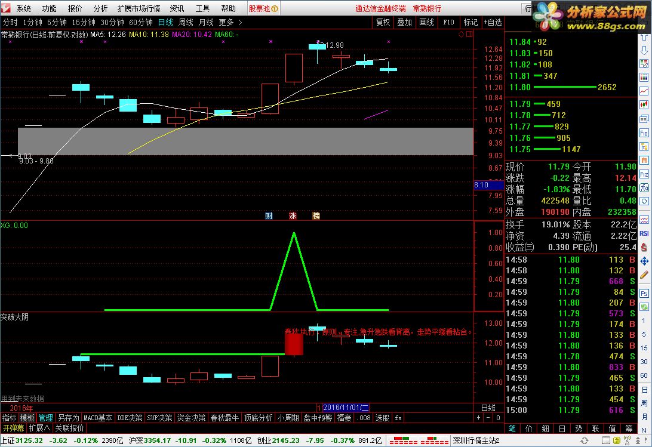Click the RSI indicator icon

pos(644,233)
